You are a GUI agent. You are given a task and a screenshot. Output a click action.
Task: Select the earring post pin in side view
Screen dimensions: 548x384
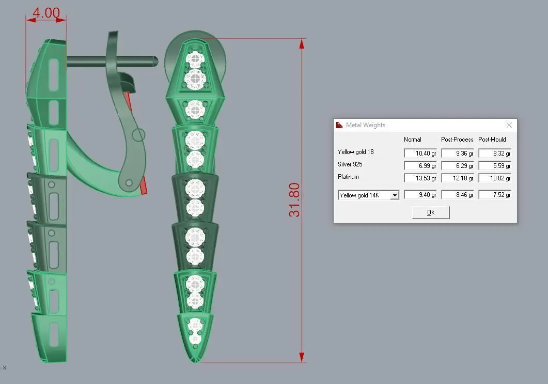point(112,61)
